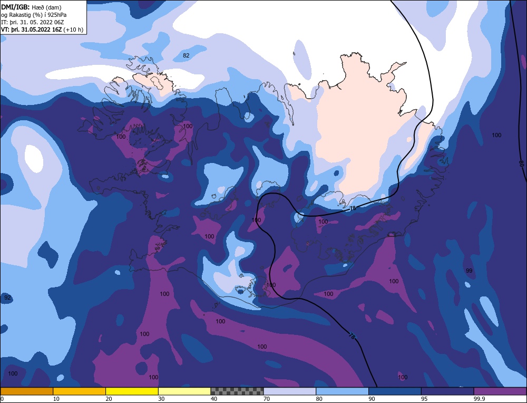Click the '40' tick label on the legend
Image resolution: width=527 pixels, height=403 pixels.
coord(214,399)
